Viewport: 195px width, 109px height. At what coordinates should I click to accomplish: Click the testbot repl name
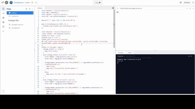pos(27,3)
